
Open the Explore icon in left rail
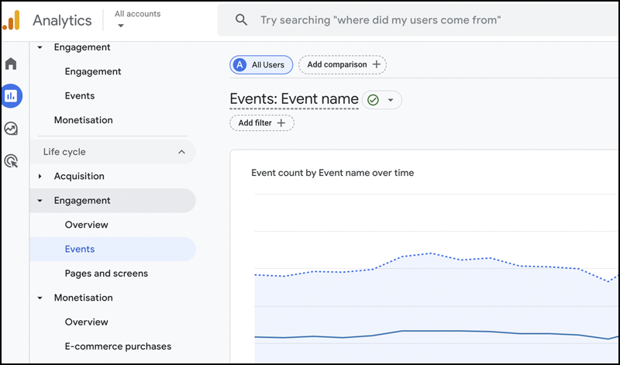11,129
